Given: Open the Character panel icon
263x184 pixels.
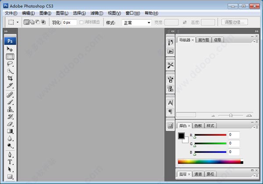Looking at the screenshot, I should (171, 102).
